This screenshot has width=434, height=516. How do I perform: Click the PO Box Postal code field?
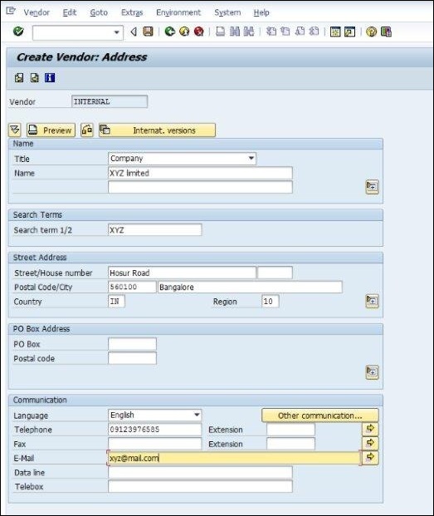(x=132, y=358)
